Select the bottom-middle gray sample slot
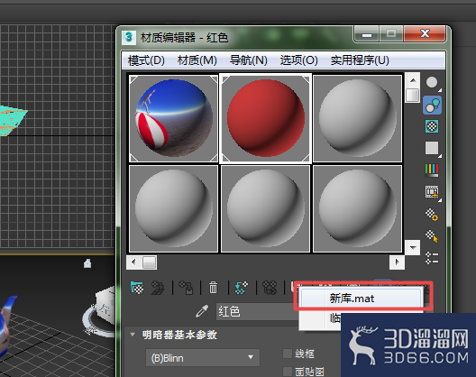The image size is (476, 377). coord(266,208)
